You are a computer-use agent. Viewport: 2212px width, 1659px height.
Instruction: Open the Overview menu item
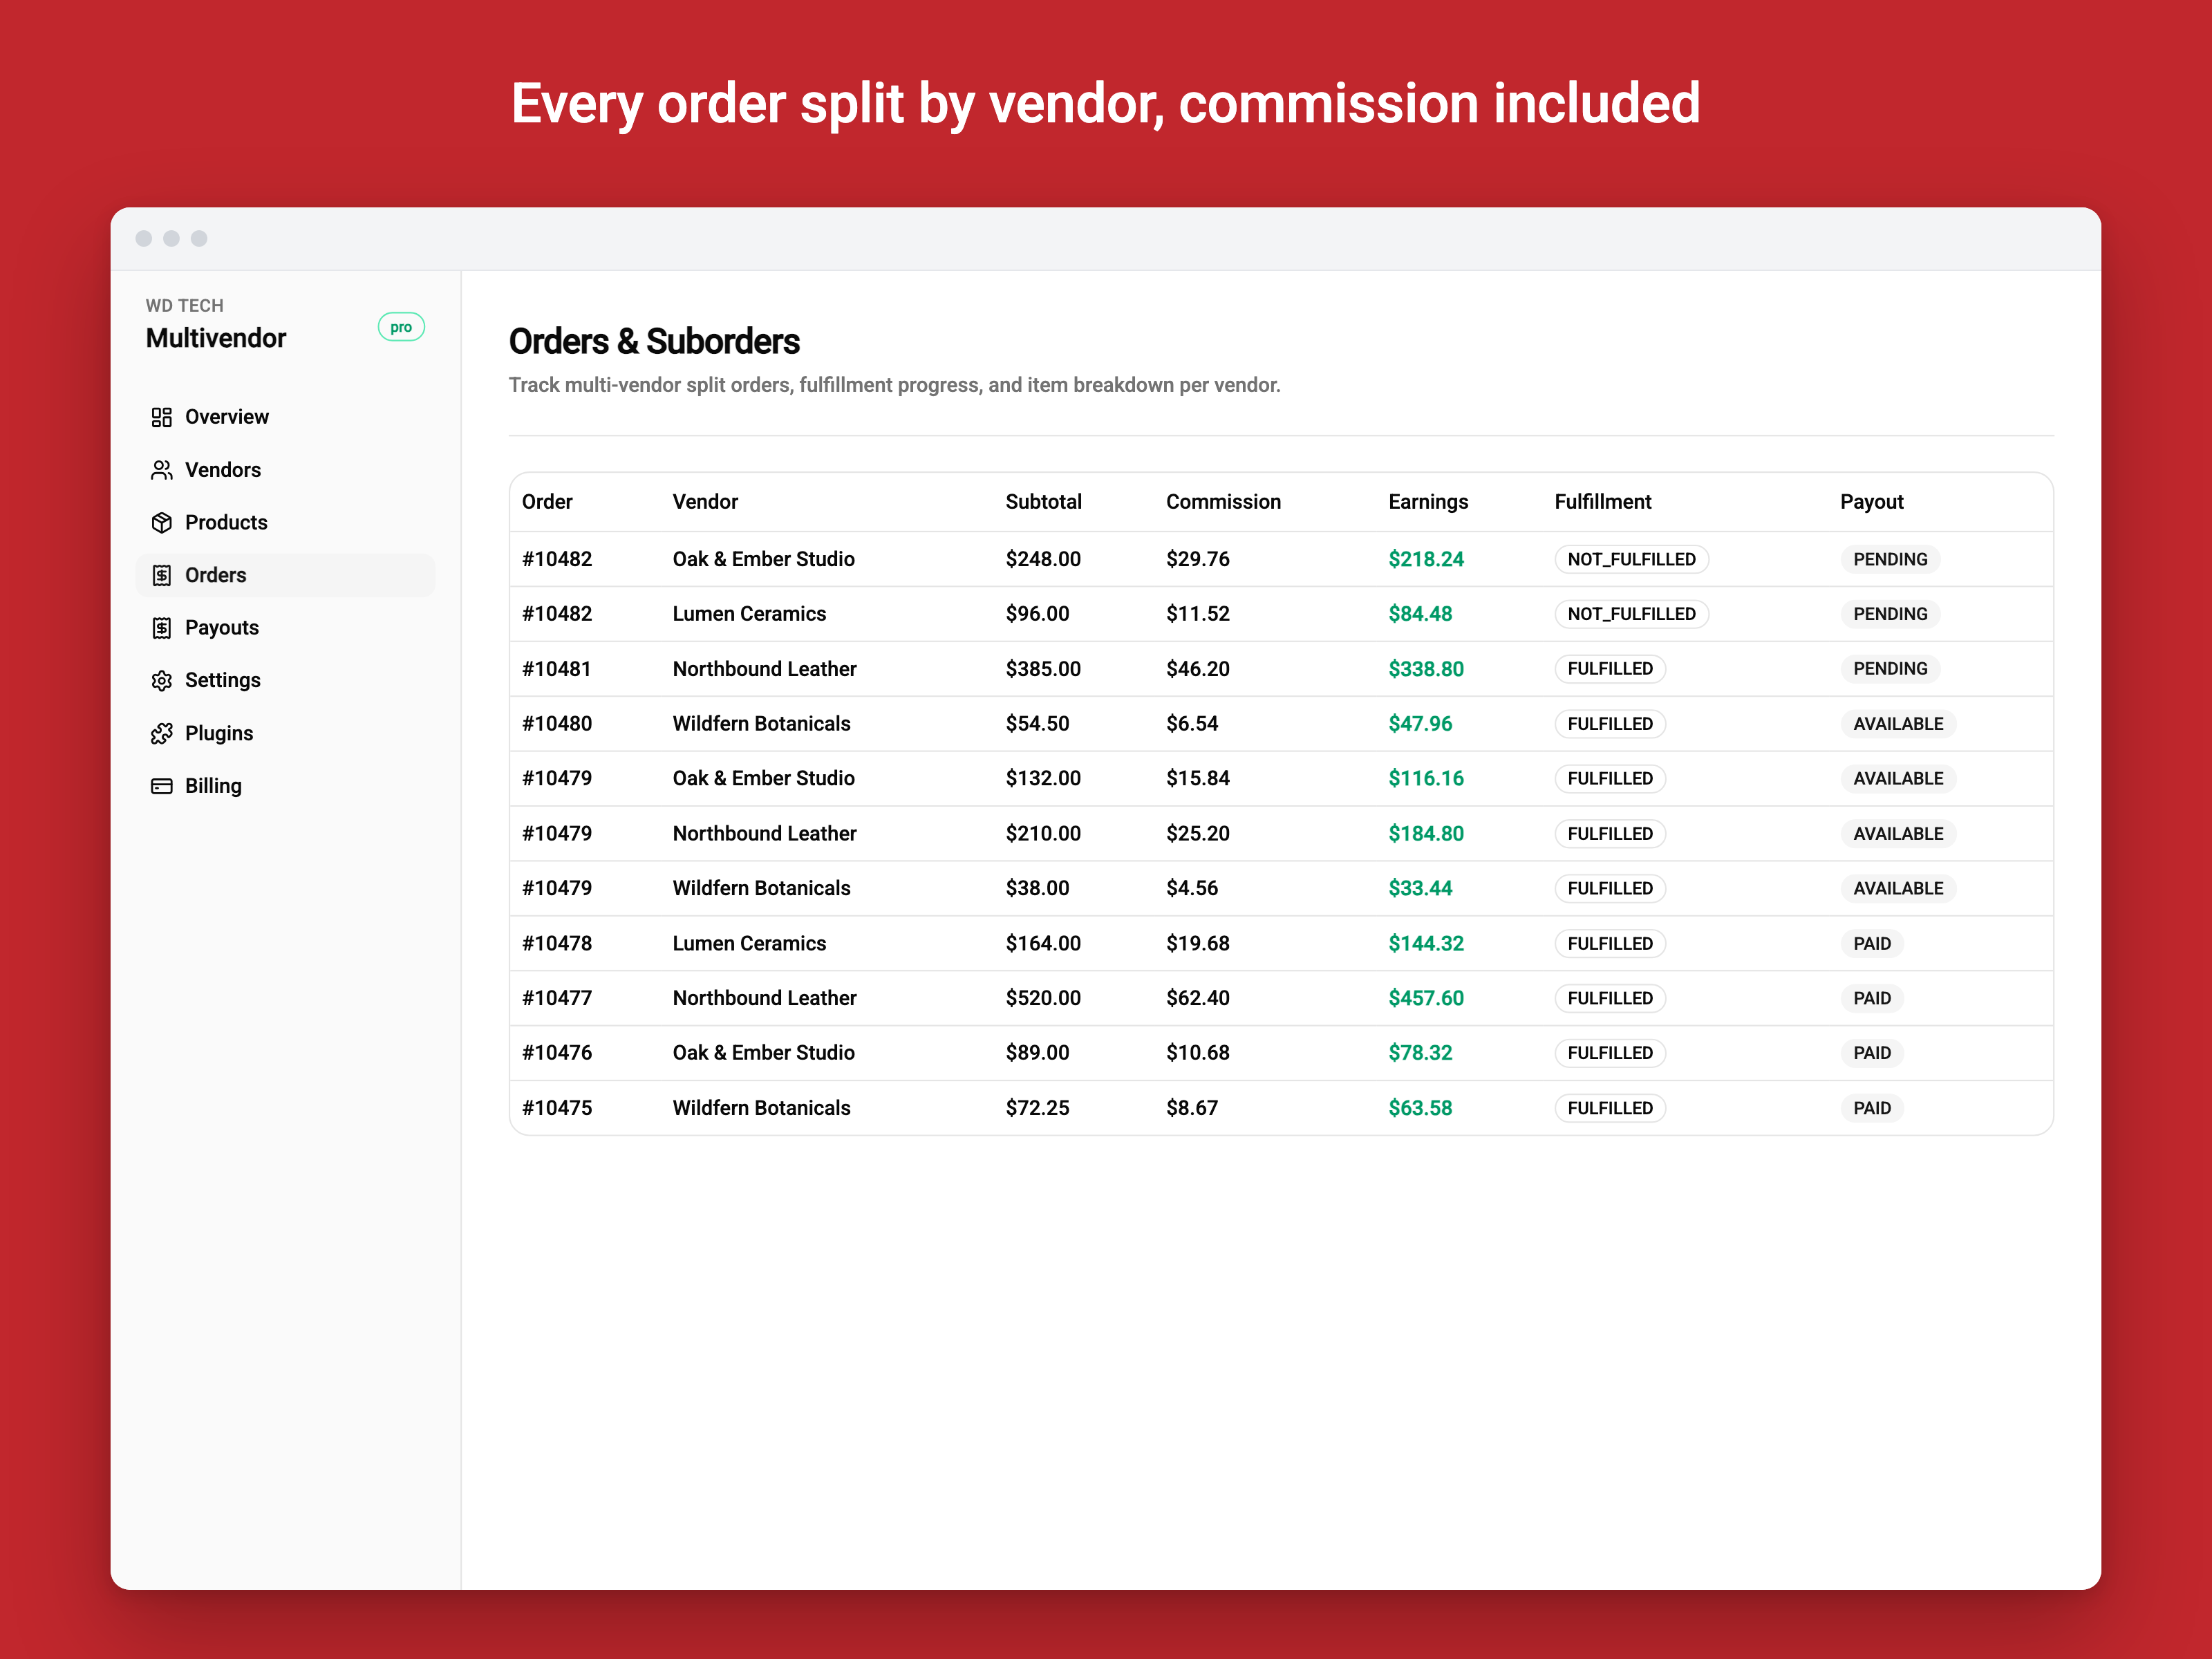point(227,417)
